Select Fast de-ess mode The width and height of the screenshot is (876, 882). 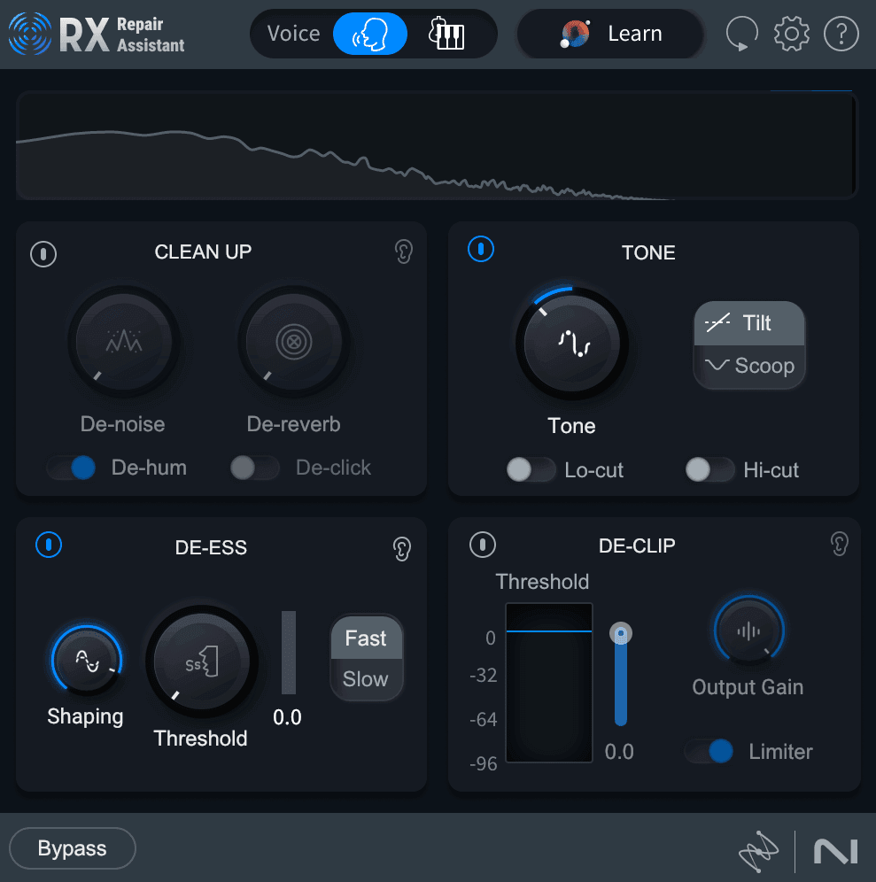pyautogui.click(x=367, y=638)
